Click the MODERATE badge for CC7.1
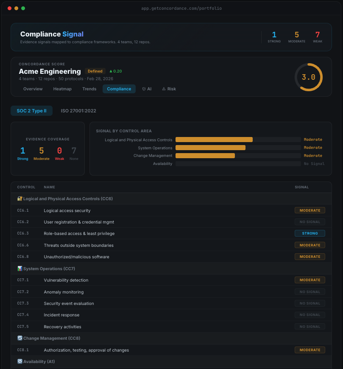 tap(310, 280)
